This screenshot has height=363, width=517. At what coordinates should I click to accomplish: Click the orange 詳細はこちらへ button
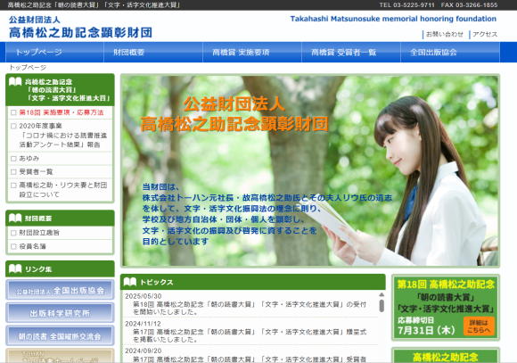click(x=479, y=326)
